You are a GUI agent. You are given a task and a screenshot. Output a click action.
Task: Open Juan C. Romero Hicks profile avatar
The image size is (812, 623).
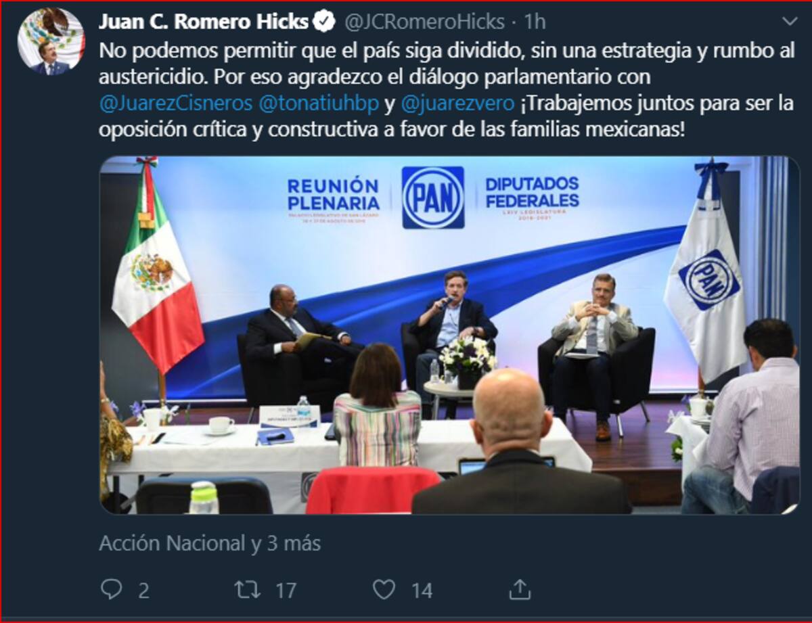51,42
